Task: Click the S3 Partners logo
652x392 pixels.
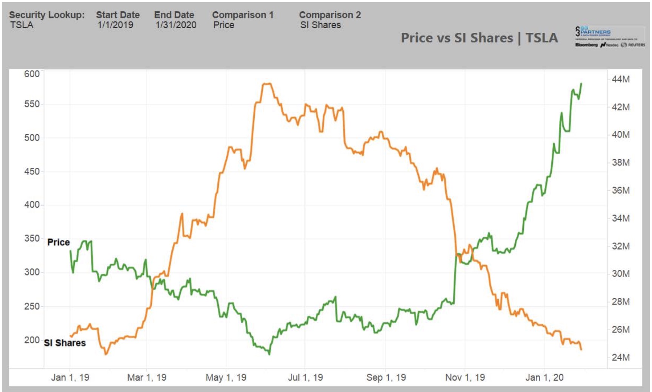Action: pyautogui.click(x=593, y=32)
